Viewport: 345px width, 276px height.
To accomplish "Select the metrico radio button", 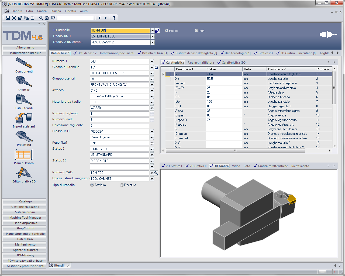I will (x=167, y=31).
